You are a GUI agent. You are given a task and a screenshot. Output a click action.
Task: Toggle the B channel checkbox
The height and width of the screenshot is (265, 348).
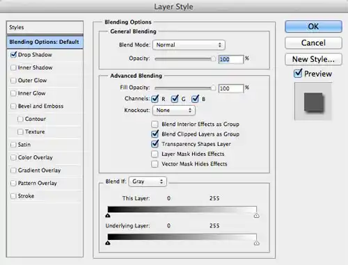[x=195, y=99]
